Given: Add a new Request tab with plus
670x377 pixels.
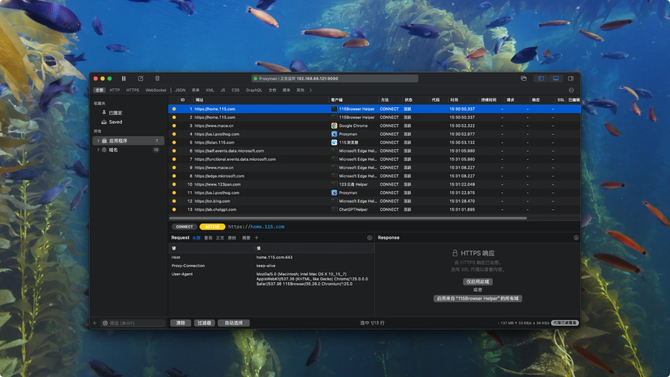Looking at the screenshot, I should pyautogui.click(x=256, y=238).
